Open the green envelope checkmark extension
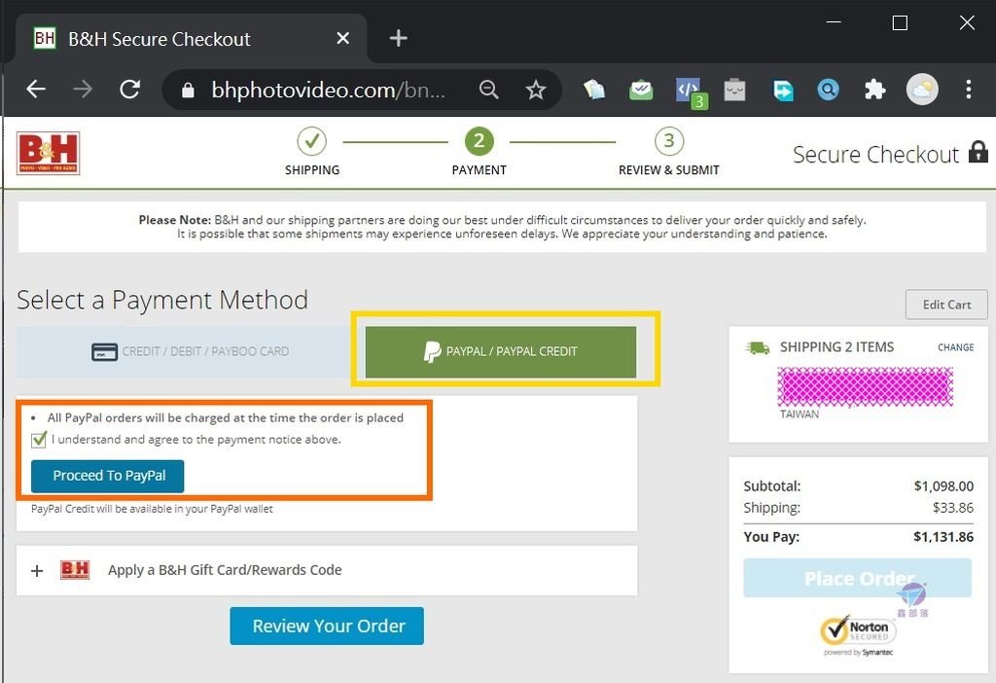The width and height of the screenshot is (996, 683). point(641,90)
